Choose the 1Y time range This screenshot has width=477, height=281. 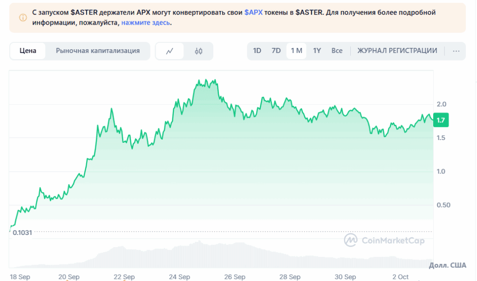(x=317, y=51)
